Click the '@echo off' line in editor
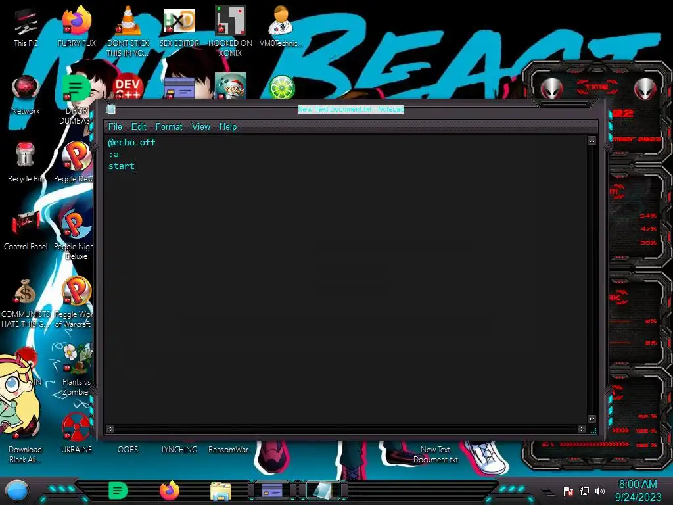The width and height of the screenshot is (673, 505). (131, 142)
